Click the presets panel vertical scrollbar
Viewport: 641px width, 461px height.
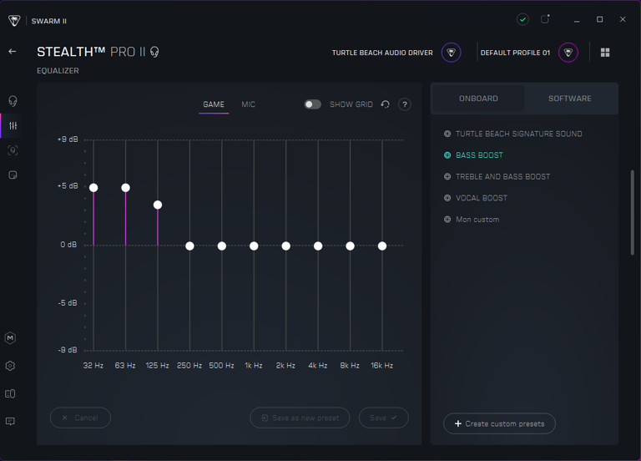click(x=632, y=212)
